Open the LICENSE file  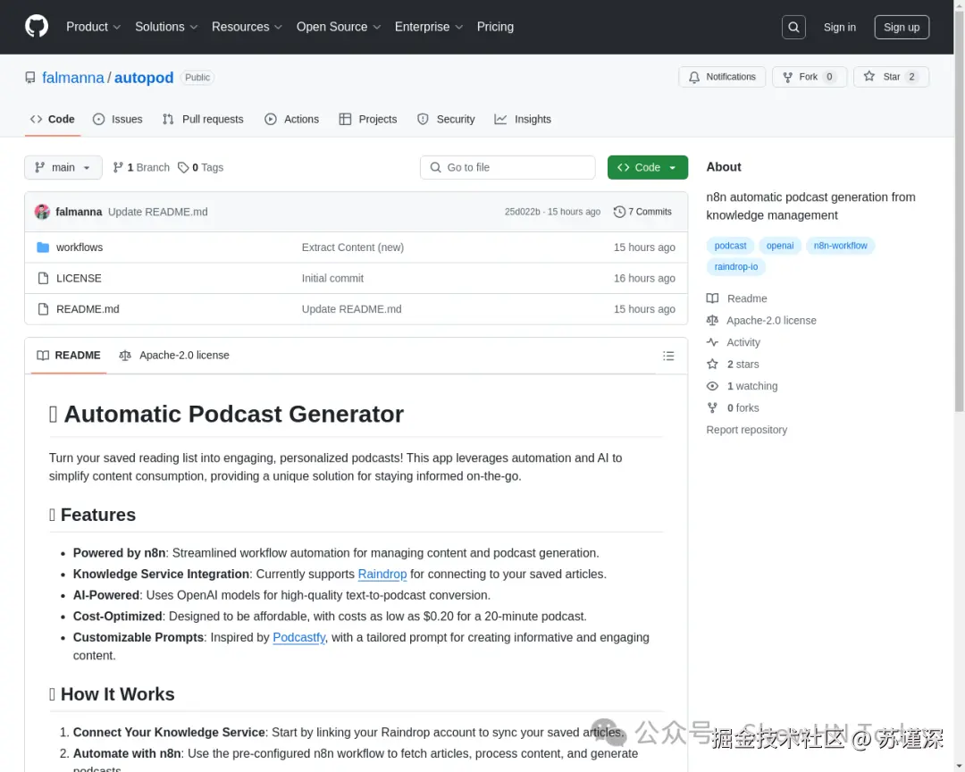coord(79,278)
